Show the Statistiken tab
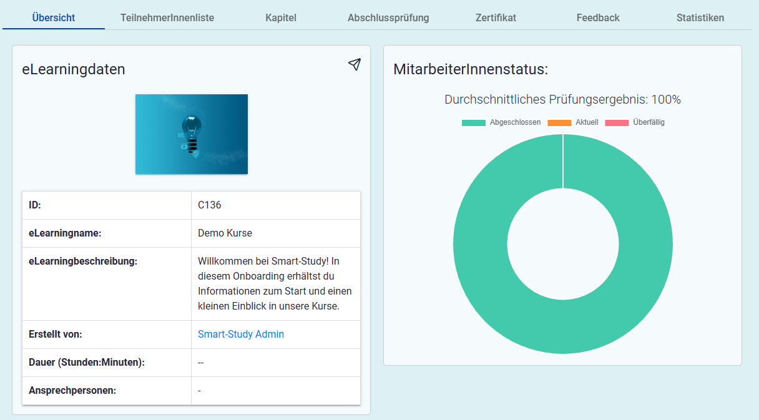Screen dimensions: 759x420 700,17
